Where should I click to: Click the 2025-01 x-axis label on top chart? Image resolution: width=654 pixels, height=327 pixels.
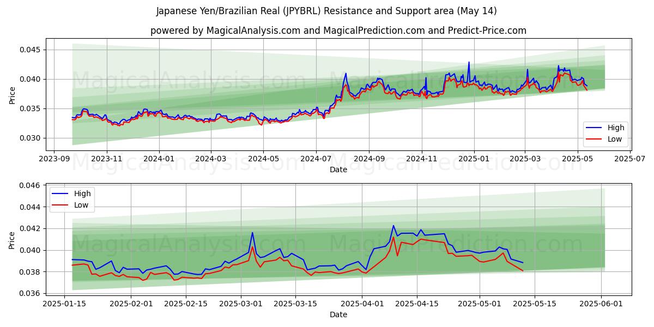tap(474, 159)
